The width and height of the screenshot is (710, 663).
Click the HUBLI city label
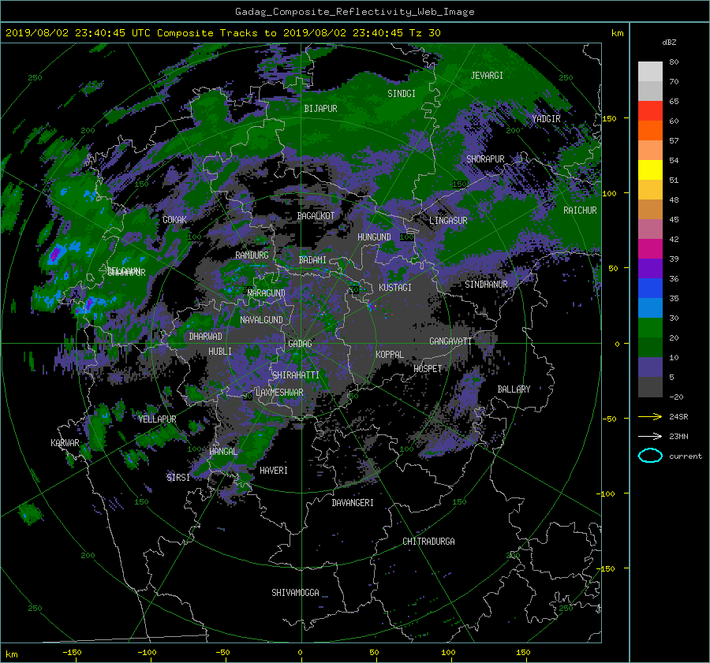click(219, 352)
